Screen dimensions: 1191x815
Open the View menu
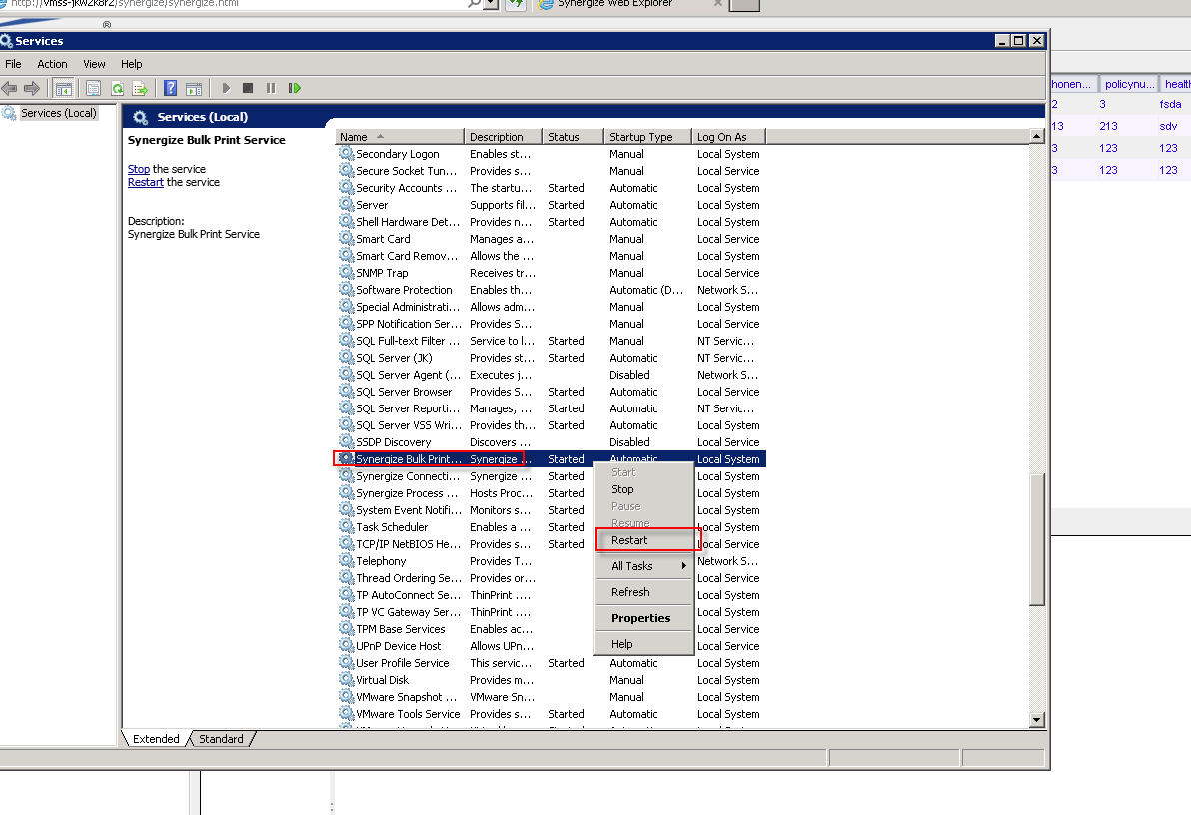[x=94, y=64]
